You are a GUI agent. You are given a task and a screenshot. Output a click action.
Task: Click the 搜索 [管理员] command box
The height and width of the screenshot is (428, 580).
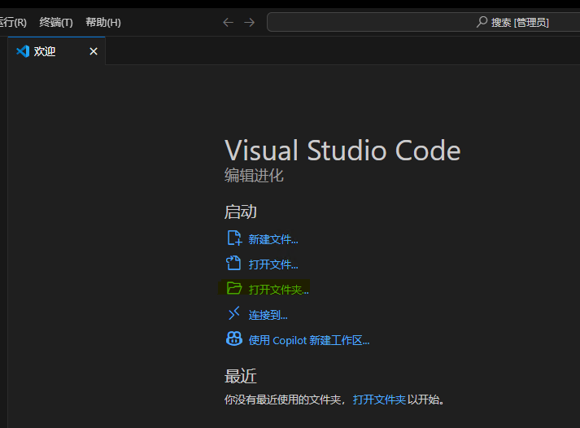tap(423, 22)
